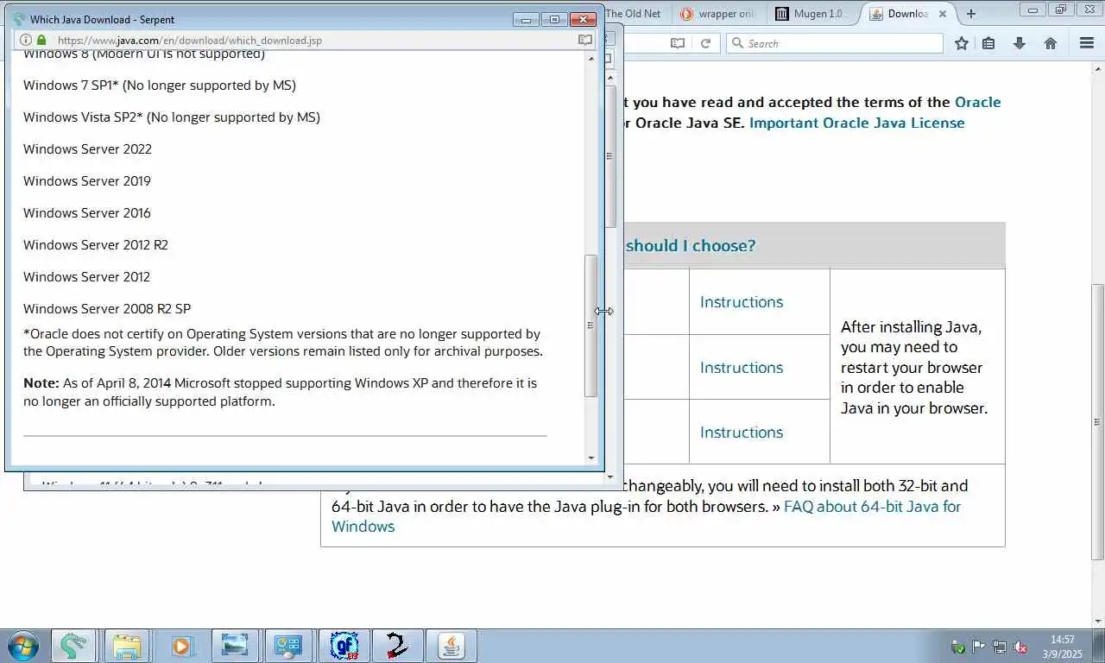
Task: Click magnifier icon in Search box
Action: 737,43
